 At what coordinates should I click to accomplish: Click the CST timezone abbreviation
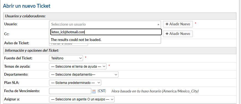[102, 91]
